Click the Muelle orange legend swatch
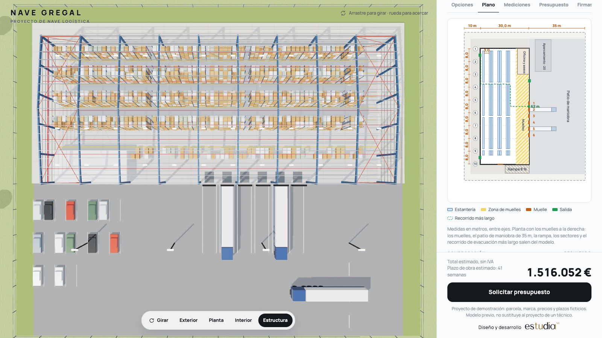Image resolution: width=602 pixels, height=338 pixels. 529,210
